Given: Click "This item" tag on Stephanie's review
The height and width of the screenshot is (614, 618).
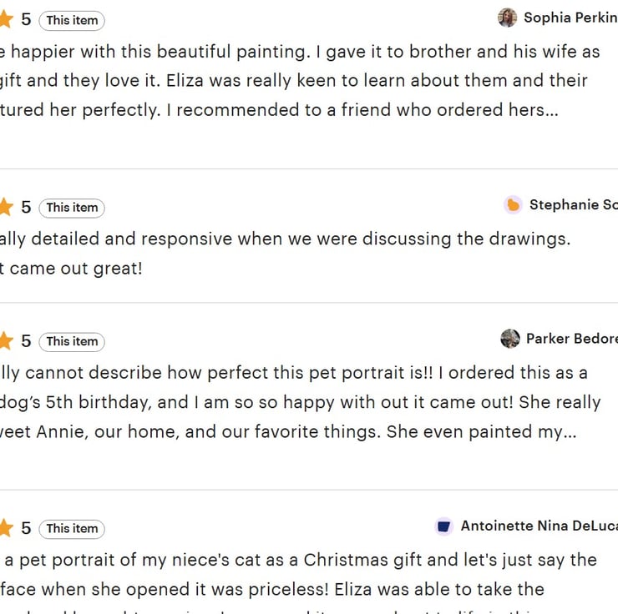Looking at the screenshot, I should [72, 207].
